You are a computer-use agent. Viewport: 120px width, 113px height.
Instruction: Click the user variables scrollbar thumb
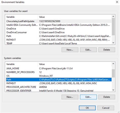(113, 27)
